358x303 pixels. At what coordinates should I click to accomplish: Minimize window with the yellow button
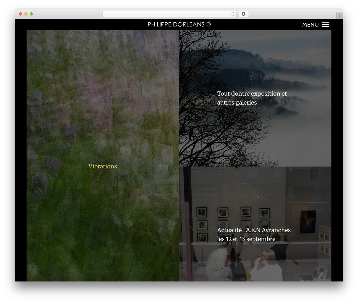click(x=26, y=14)
